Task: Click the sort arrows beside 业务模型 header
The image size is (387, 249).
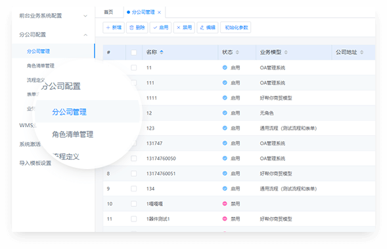Action: click(286, 52)
